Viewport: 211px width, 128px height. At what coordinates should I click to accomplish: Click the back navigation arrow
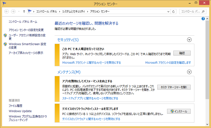pyautogui.click(x=6, y=11)
